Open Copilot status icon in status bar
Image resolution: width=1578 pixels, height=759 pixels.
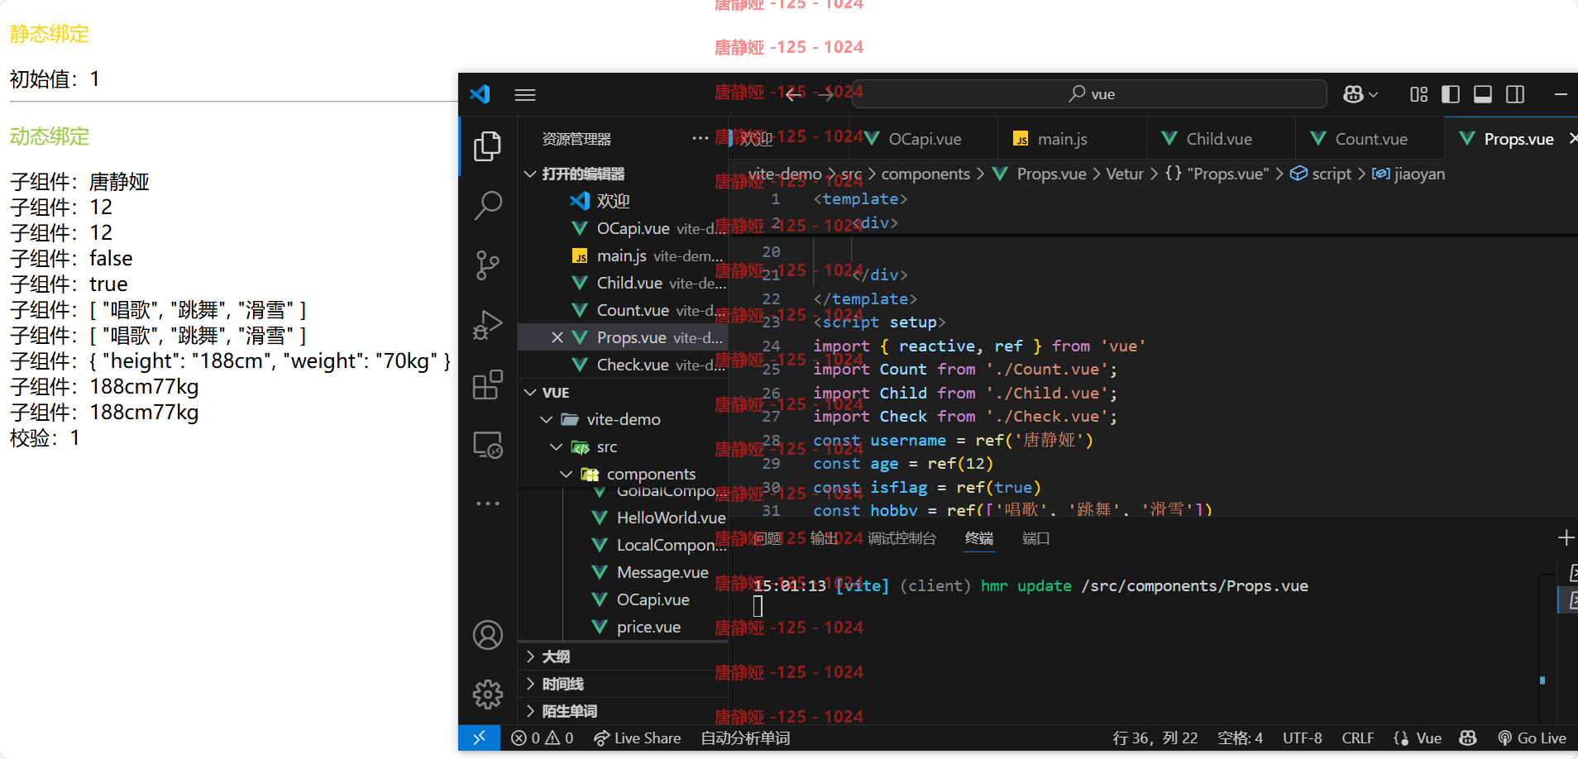click(x=1468, y=738)
